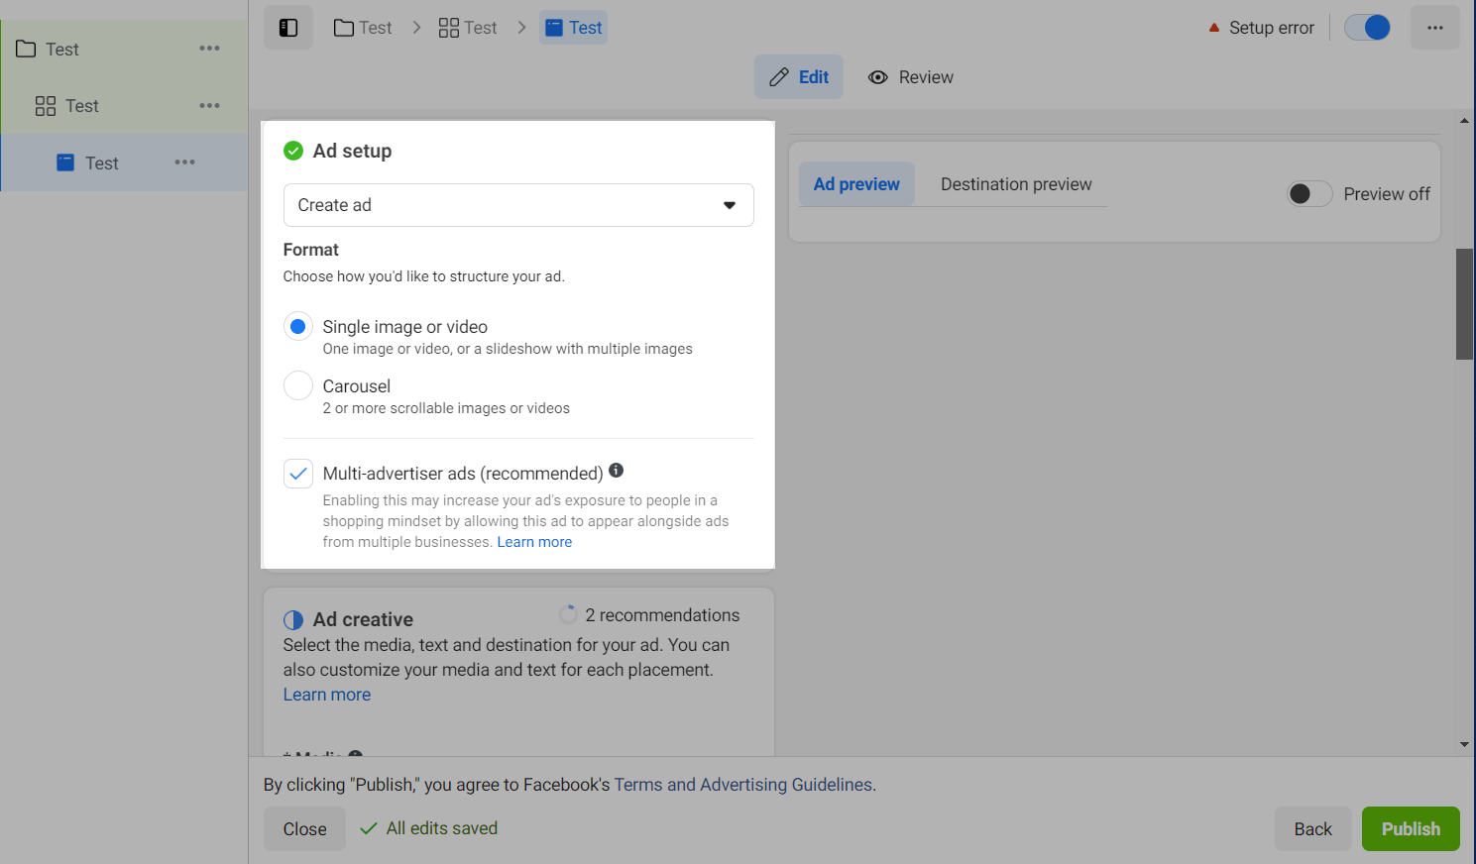Open more options for Test campaign
This screenshot has width=1476, height=864.
(x=209, y=49)
